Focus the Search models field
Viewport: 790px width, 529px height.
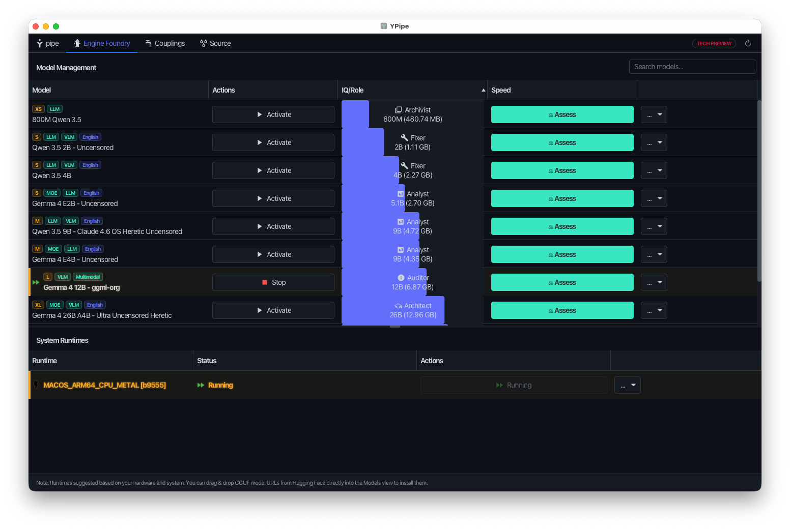coord(692,67)
